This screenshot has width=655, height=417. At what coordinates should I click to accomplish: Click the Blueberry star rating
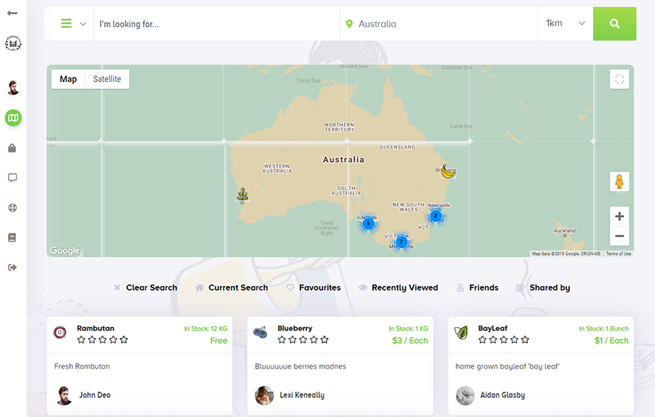pos(303,340)
